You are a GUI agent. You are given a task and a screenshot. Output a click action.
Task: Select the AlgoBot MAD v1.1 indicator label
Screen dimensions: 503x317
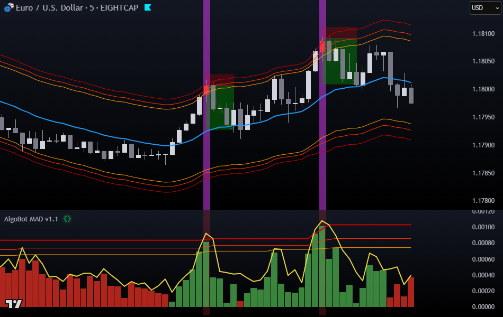tap(31, 219)
